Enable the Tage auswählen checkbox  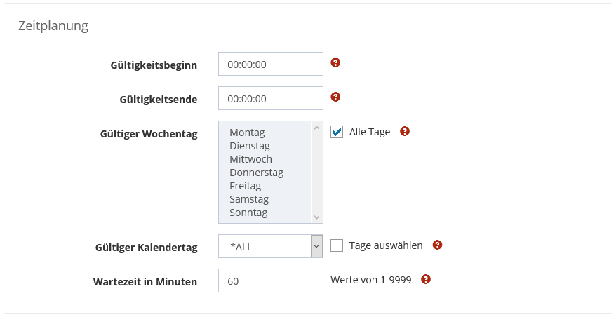[x=337, y=245]
